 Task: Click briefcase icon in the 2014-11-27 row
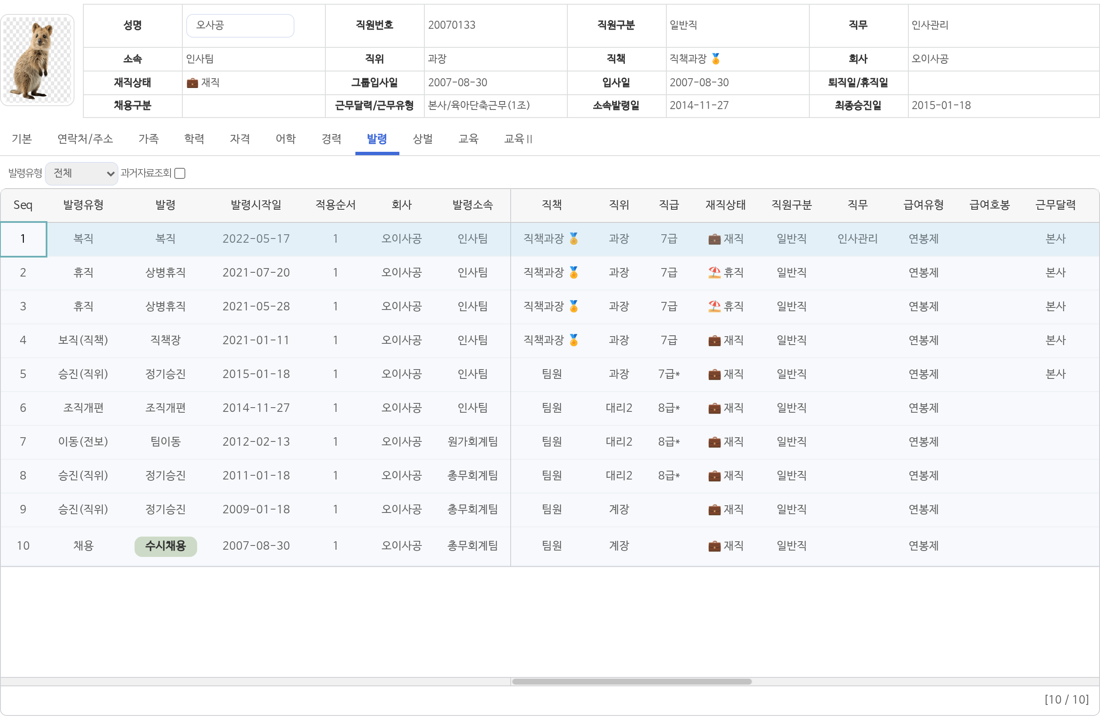[714, 408]
